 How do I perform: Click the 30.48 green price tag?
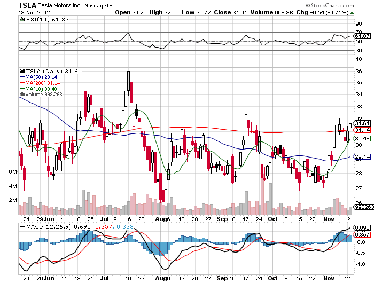(362, 138)
